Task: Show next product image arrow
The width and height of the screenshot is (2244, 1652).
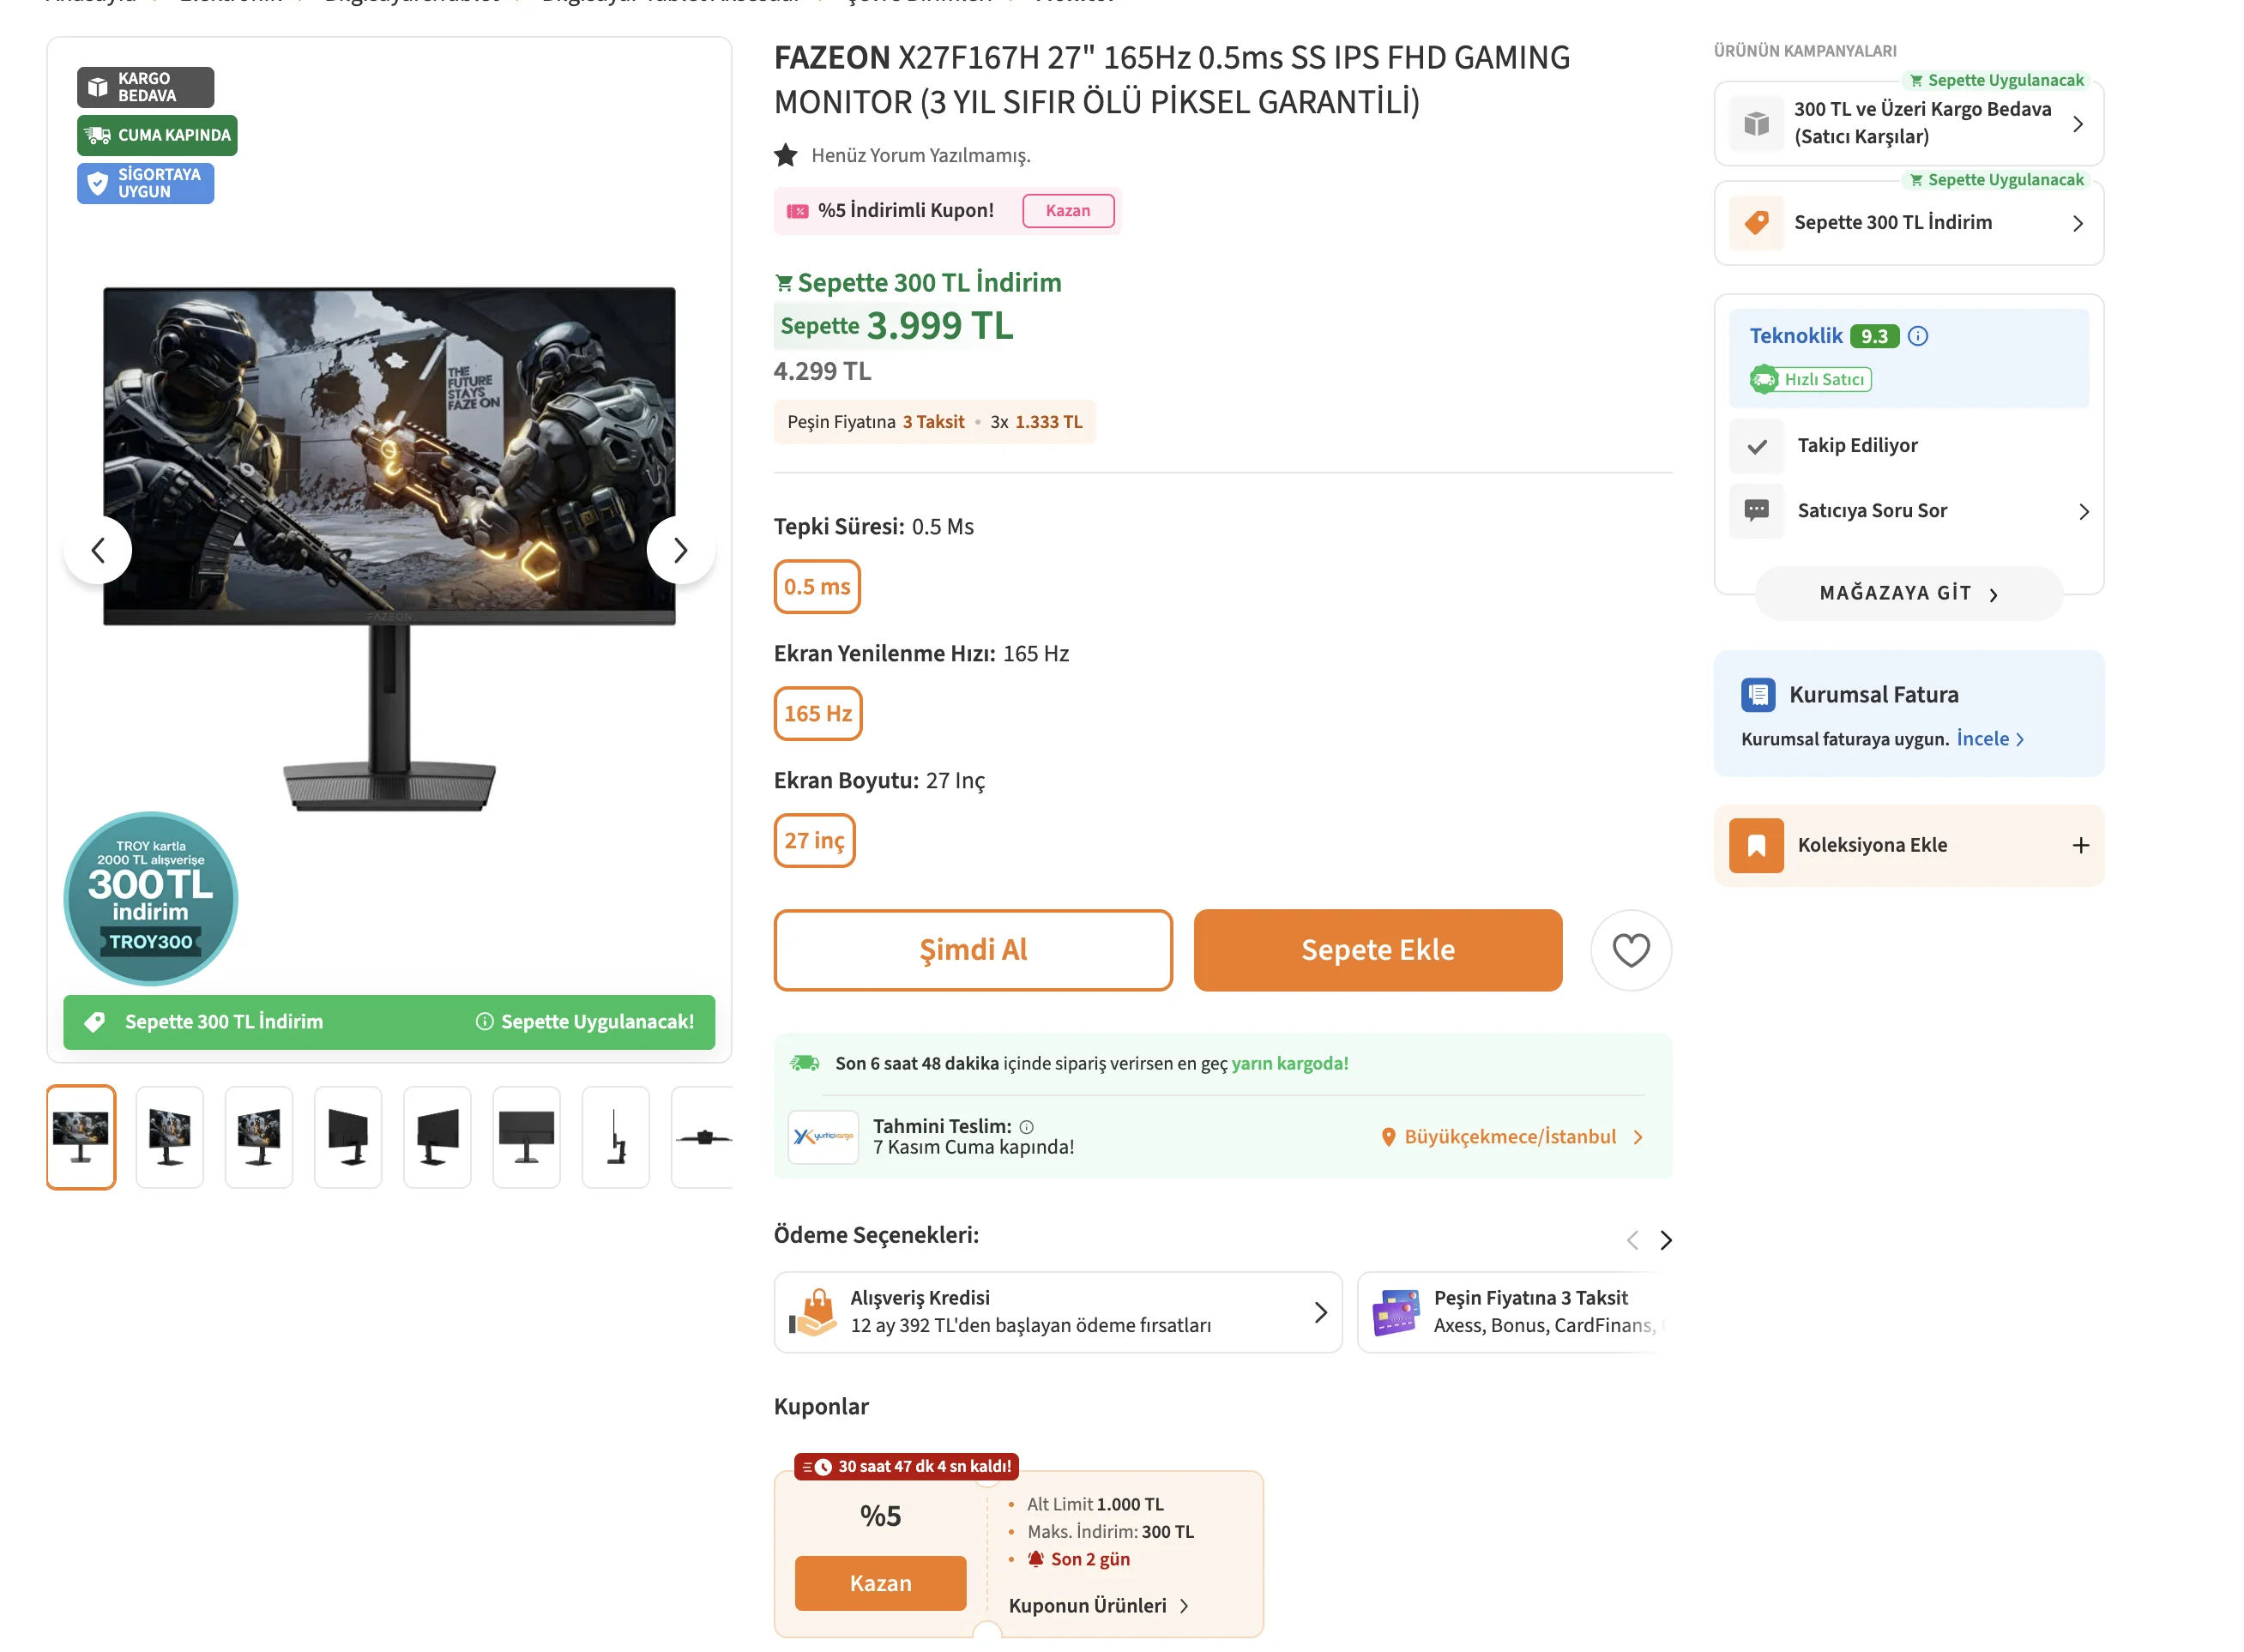Action: tap(680, 550)
